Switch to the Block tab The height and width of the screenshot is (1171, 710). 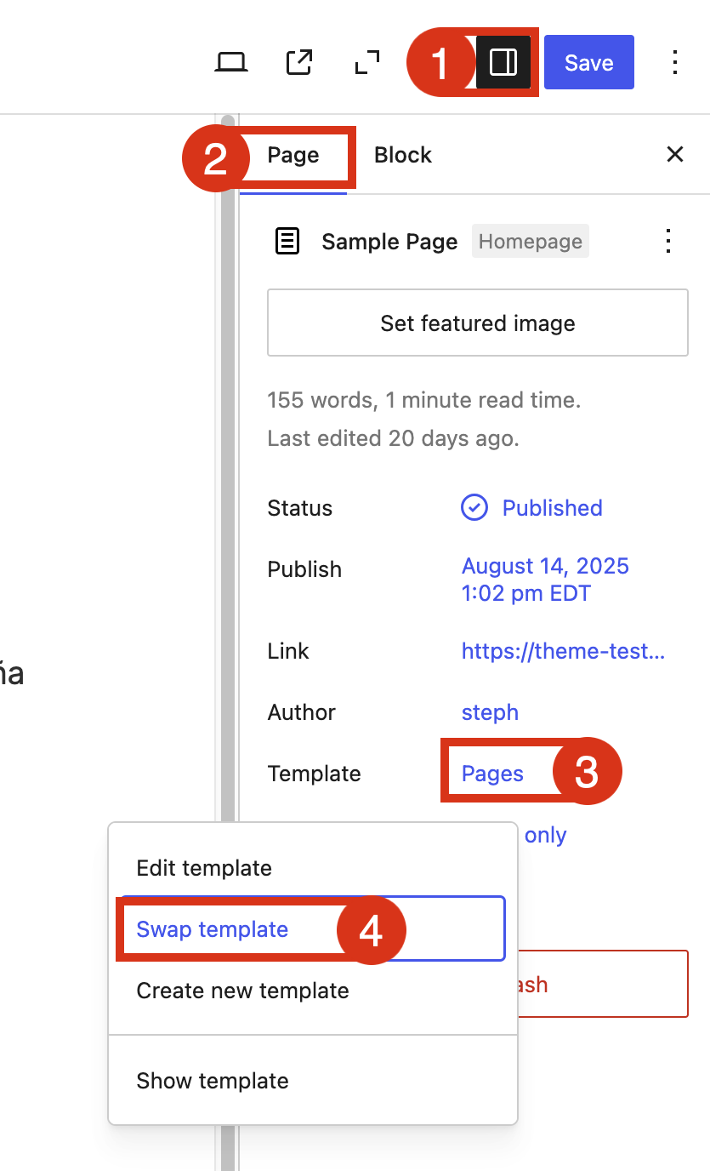point(403,155)
